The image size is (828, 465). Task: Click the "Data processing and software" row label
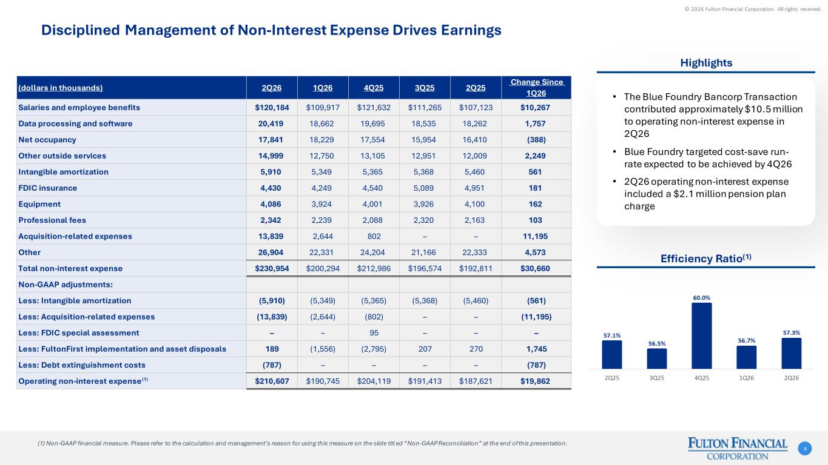[x=75, y=124]
